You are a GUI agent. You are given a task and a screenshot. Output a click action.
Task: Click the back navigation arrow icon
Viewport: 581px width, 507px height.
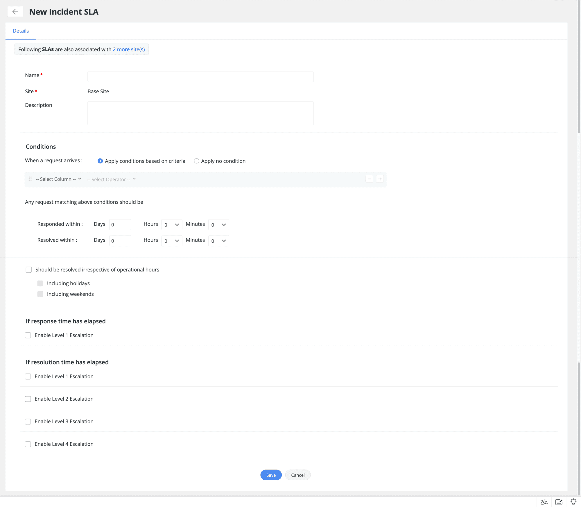click(15, 11)
